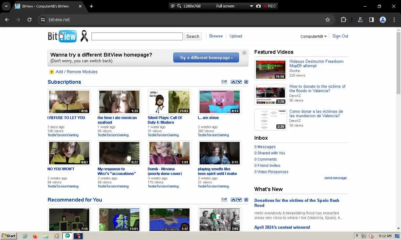Dismiss the different homepage banner

(x=244, y=53)
